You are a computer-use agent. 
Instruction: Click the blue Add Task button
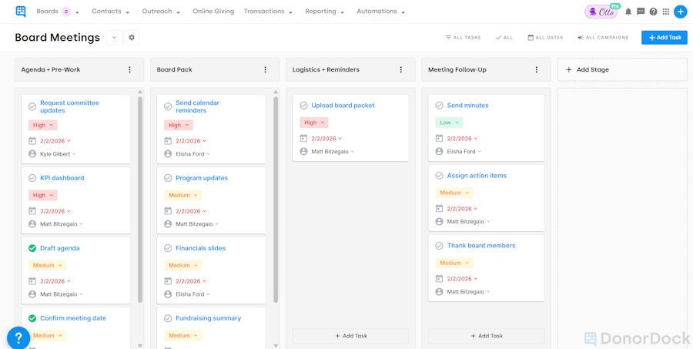click(x=665, y=38)
